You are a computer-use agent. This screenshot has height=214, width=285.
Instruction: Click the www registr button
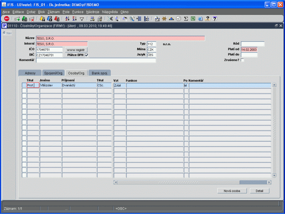(76, 50)
